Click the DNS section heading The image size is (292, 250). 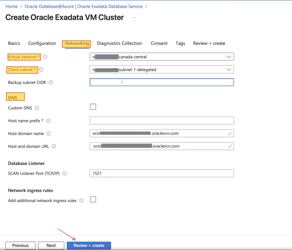13,98
